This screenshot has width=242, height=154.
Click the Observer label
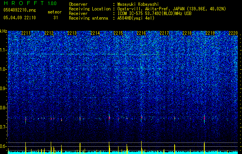pyautogui.click(x=78, y=4)
